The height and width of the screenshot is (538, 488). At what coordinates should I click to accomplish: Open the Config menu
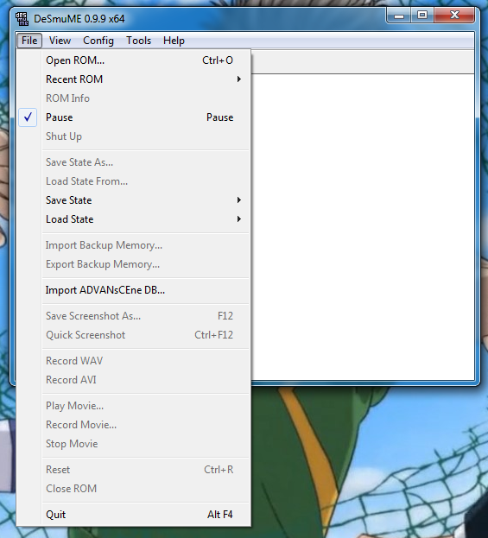tap(98, 41)
